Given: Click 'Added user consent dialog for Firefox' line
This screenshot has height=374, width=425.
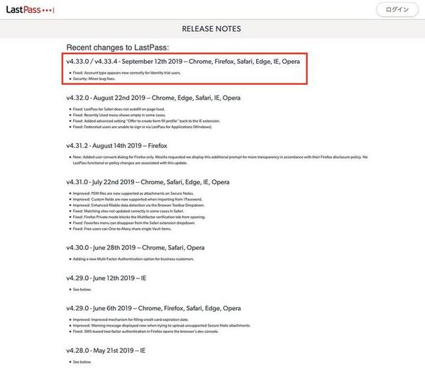Looking at the screenshot, I should (220, 160).
